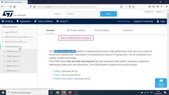Open Firefox library icon
Viewport: 169px width, 95px height.
(x=150, y=7)
